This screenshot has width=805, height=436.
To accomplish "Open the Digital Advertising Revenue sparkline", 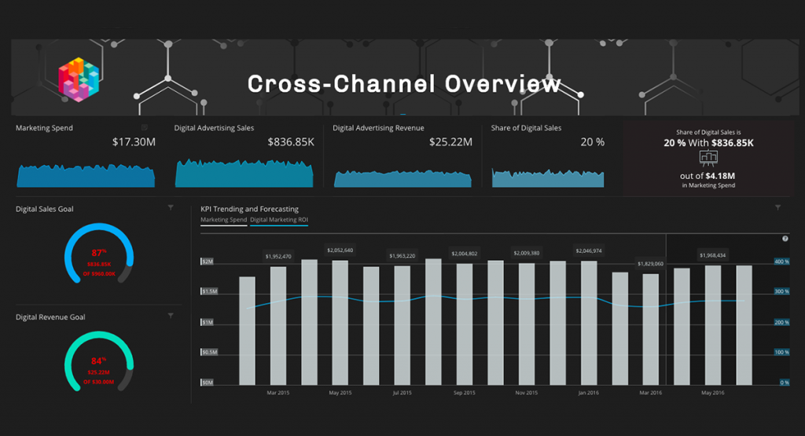I will click(402, 178).
